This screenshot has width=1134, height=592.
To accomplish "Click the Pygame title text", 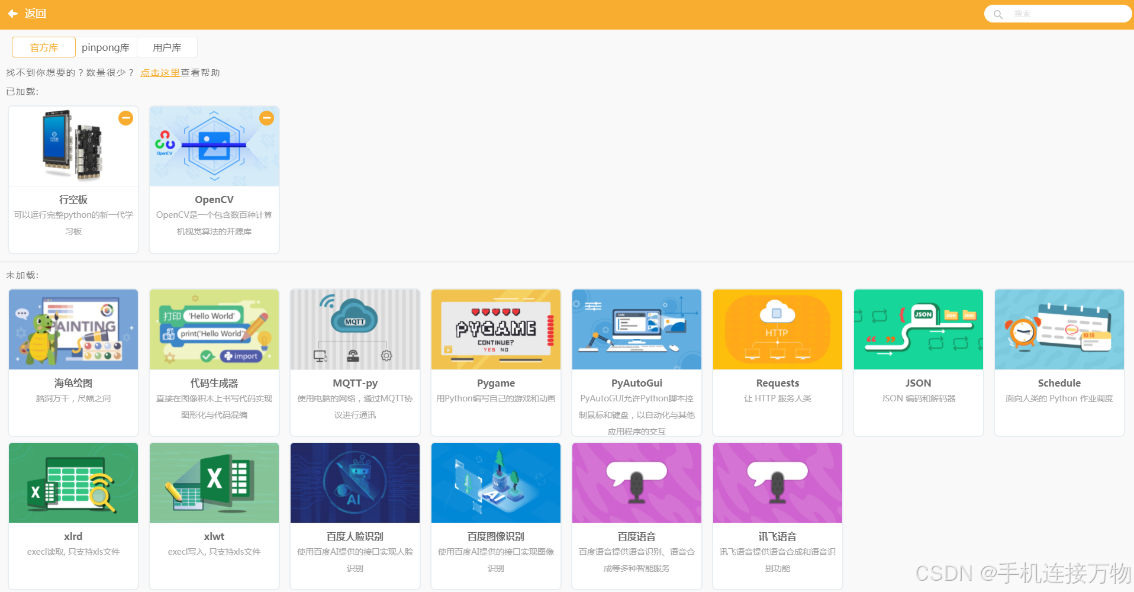I will pyautogui.click(x=496, y=383).
